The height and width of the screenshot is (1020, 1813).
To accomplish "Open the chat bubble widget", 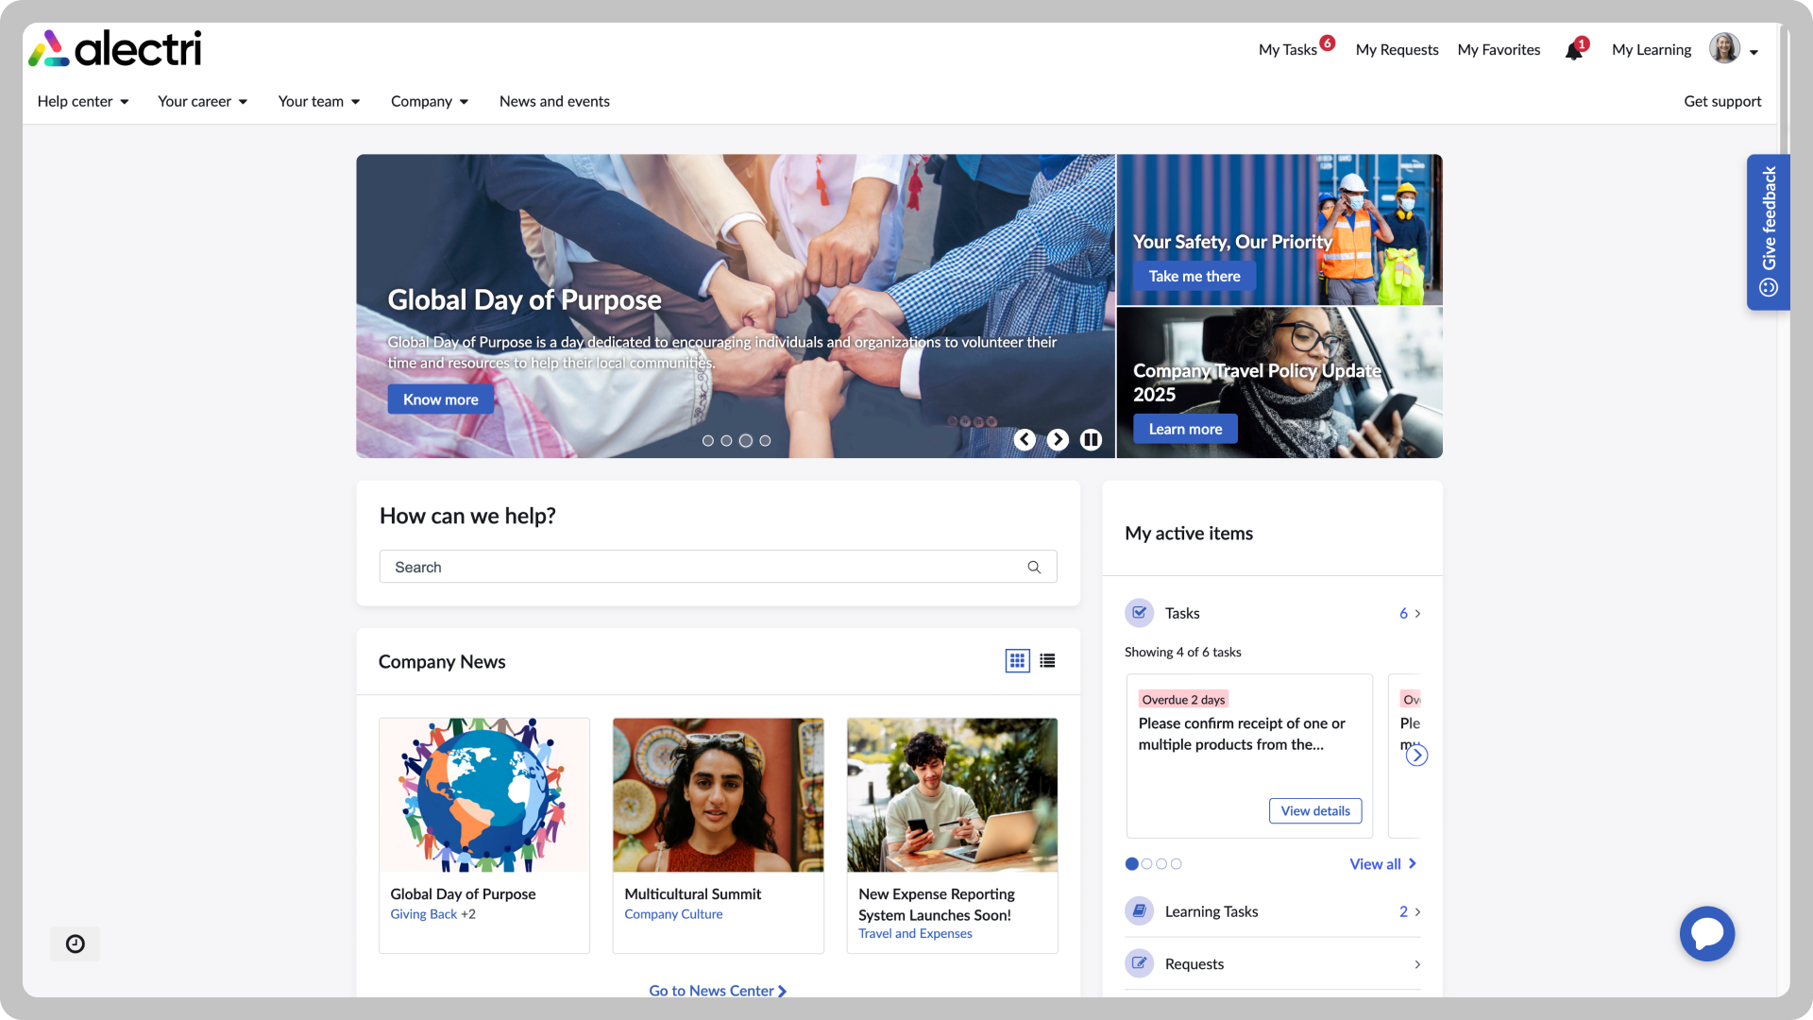I will [x=1706, y=934].
